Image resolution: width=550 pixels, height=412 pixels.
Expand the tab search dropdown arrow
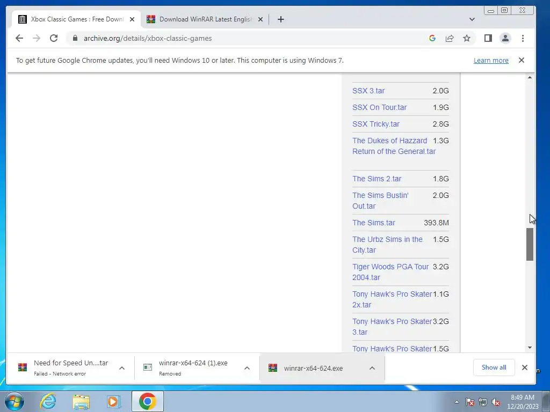coord(472,19)
